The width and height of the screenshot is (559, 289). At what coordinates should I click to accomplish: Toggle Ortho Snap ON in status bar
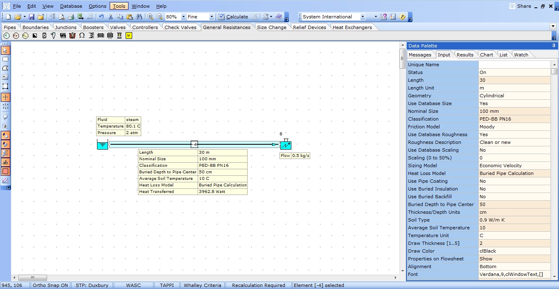(x=50, y=285)
